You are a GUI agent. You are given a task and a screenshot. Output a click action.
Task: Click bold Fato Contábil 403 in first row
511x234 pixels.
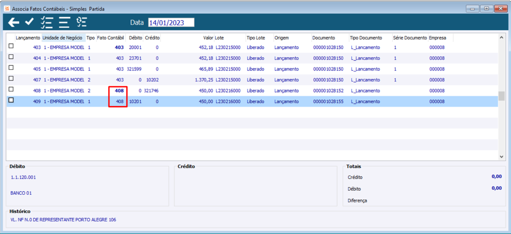tap(119, 47)
